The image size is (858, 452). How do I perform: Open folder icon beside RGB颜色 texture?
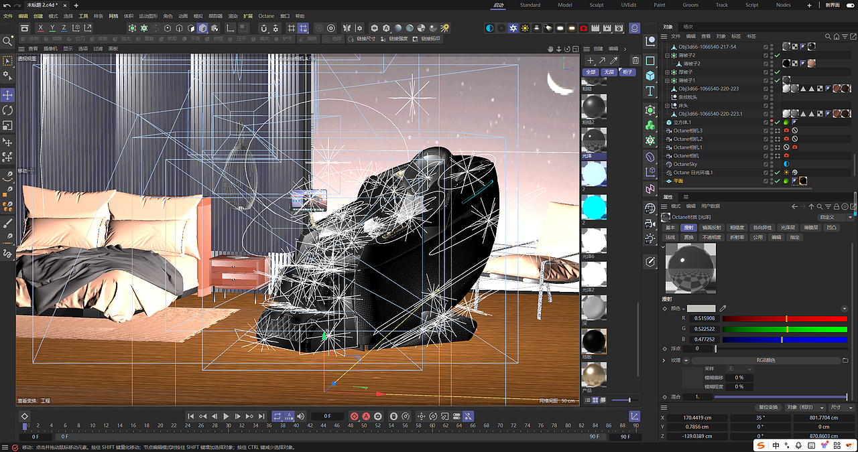tap(846, 360)
